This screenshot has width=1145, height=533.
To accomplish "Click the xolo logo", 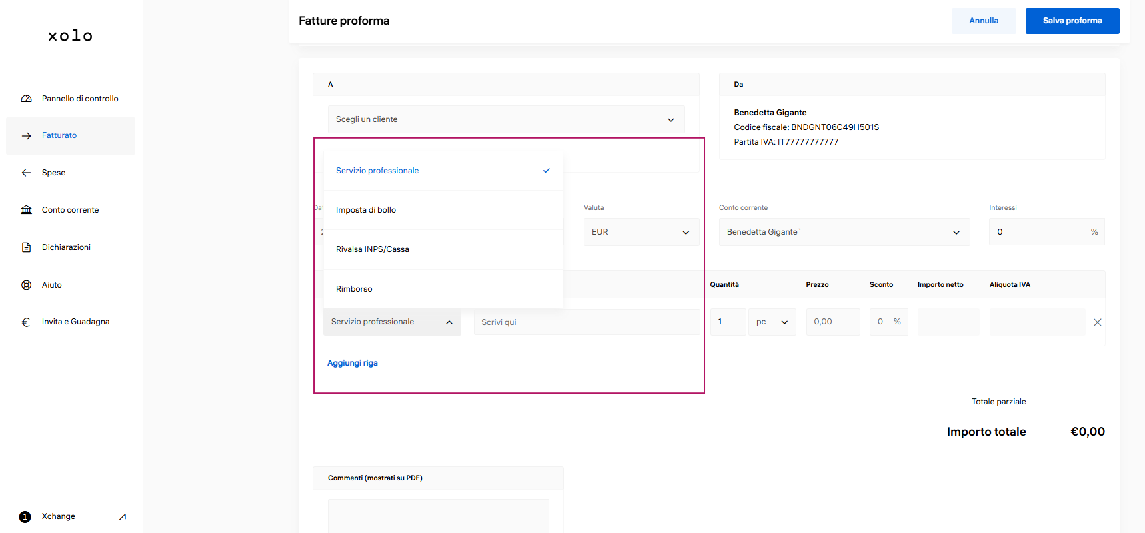I will [x=70, y=36].
